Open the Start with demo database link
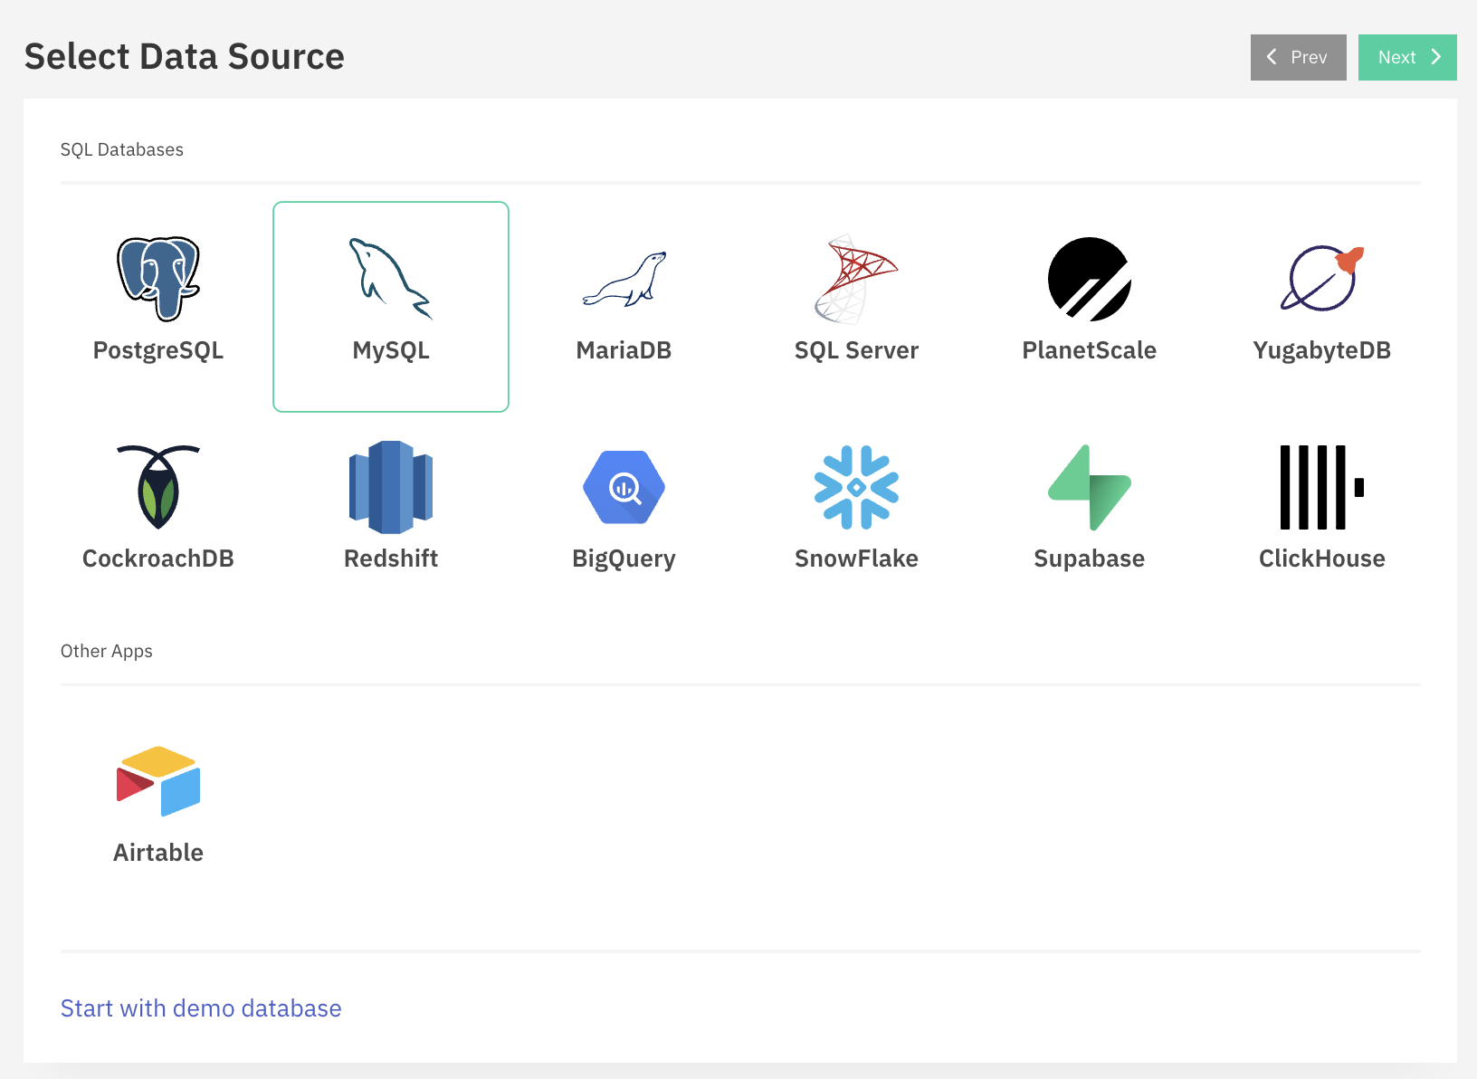Screen dimensions: 1477x1079 (x=201, y=1008)
